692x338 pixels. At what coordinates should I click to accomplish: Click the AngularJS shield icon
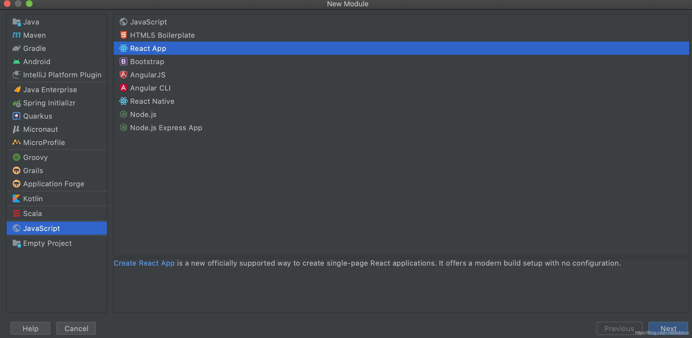(124, 75)
